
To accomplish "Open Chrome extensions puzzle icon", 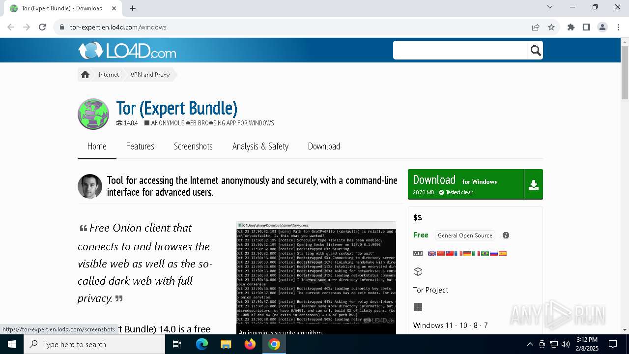I will pyautogui.click(x=571, y=27).
